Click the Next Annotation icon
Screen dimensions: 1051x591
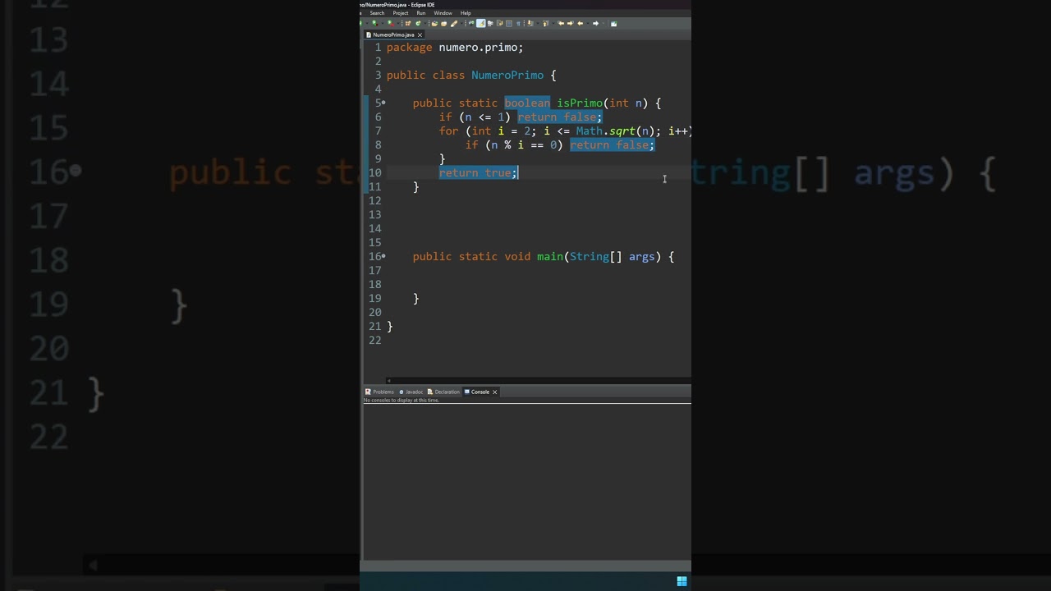530,24
